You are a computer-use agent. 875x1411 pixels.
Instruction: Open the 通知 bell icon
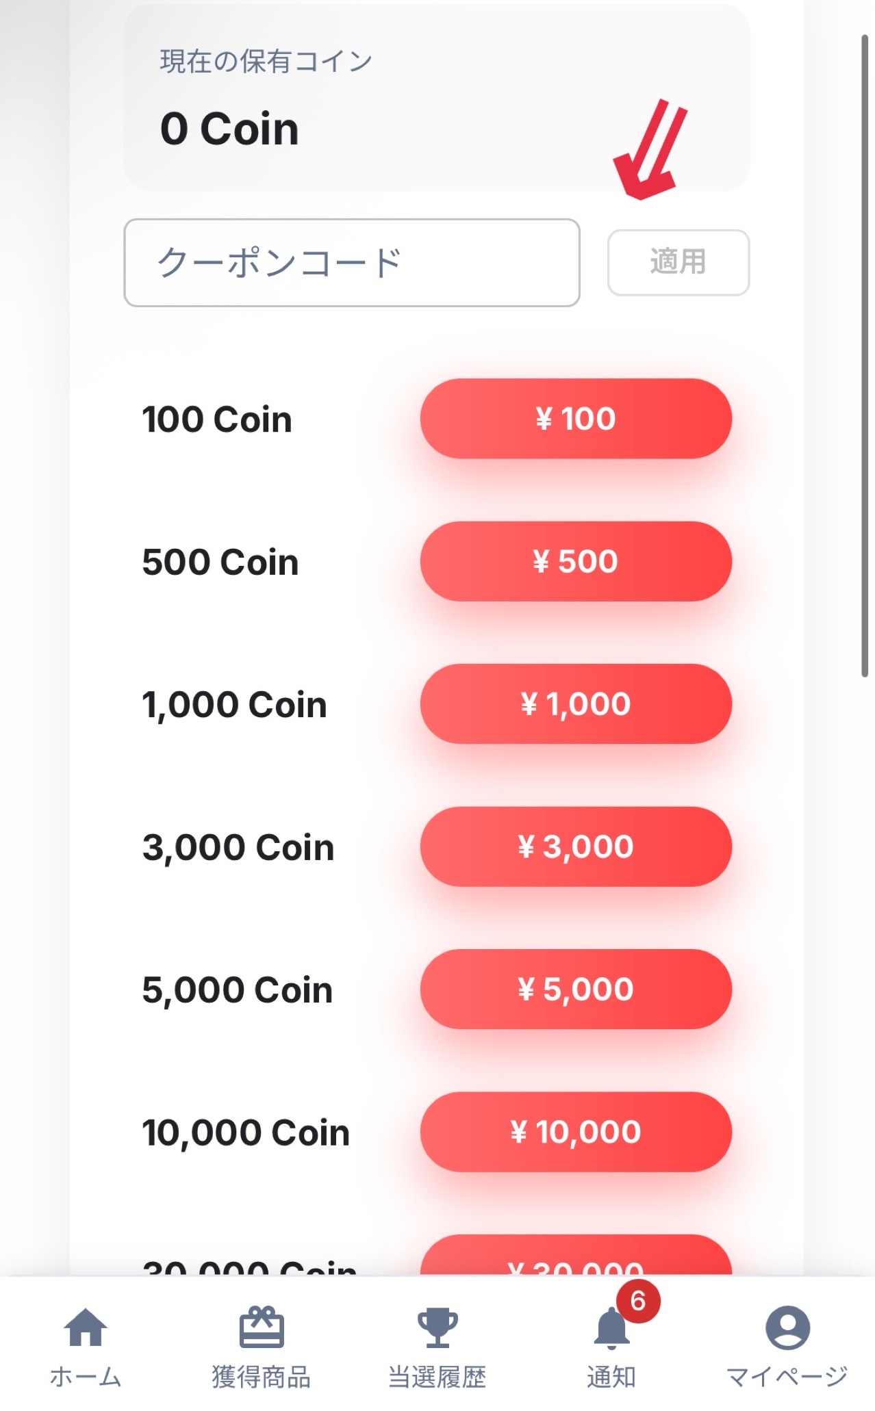coord(611,1328)
